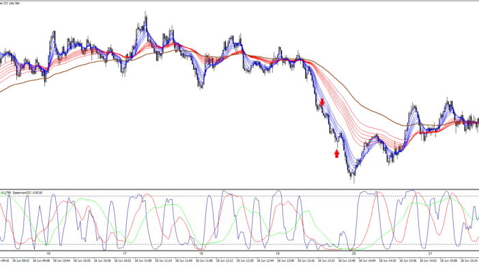Select period marker 21 on the timeline
This screenshot has height=269, width=479.
coord(430,254)
